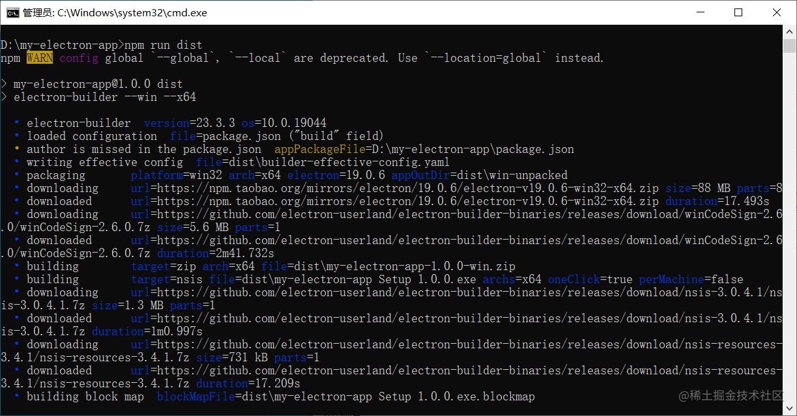
Task: Click the empty scrollbar track below the thumb
Action: [x=790, y=228]
